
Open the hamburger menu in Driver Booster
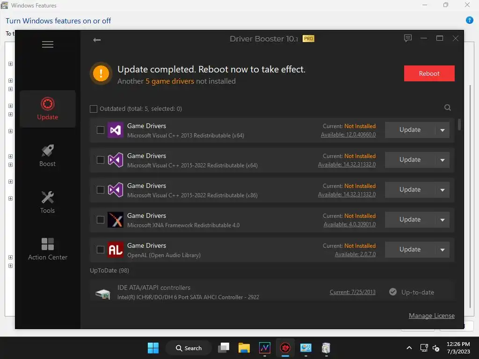[48, 44]
